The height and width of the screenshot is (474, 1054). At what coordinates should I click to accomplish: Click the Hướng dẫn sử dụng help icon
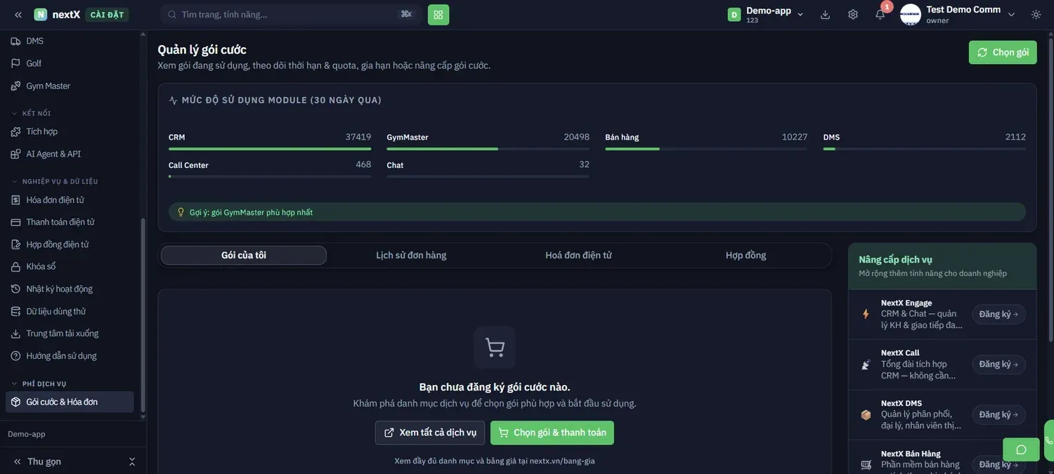click(x=15, y=356)
